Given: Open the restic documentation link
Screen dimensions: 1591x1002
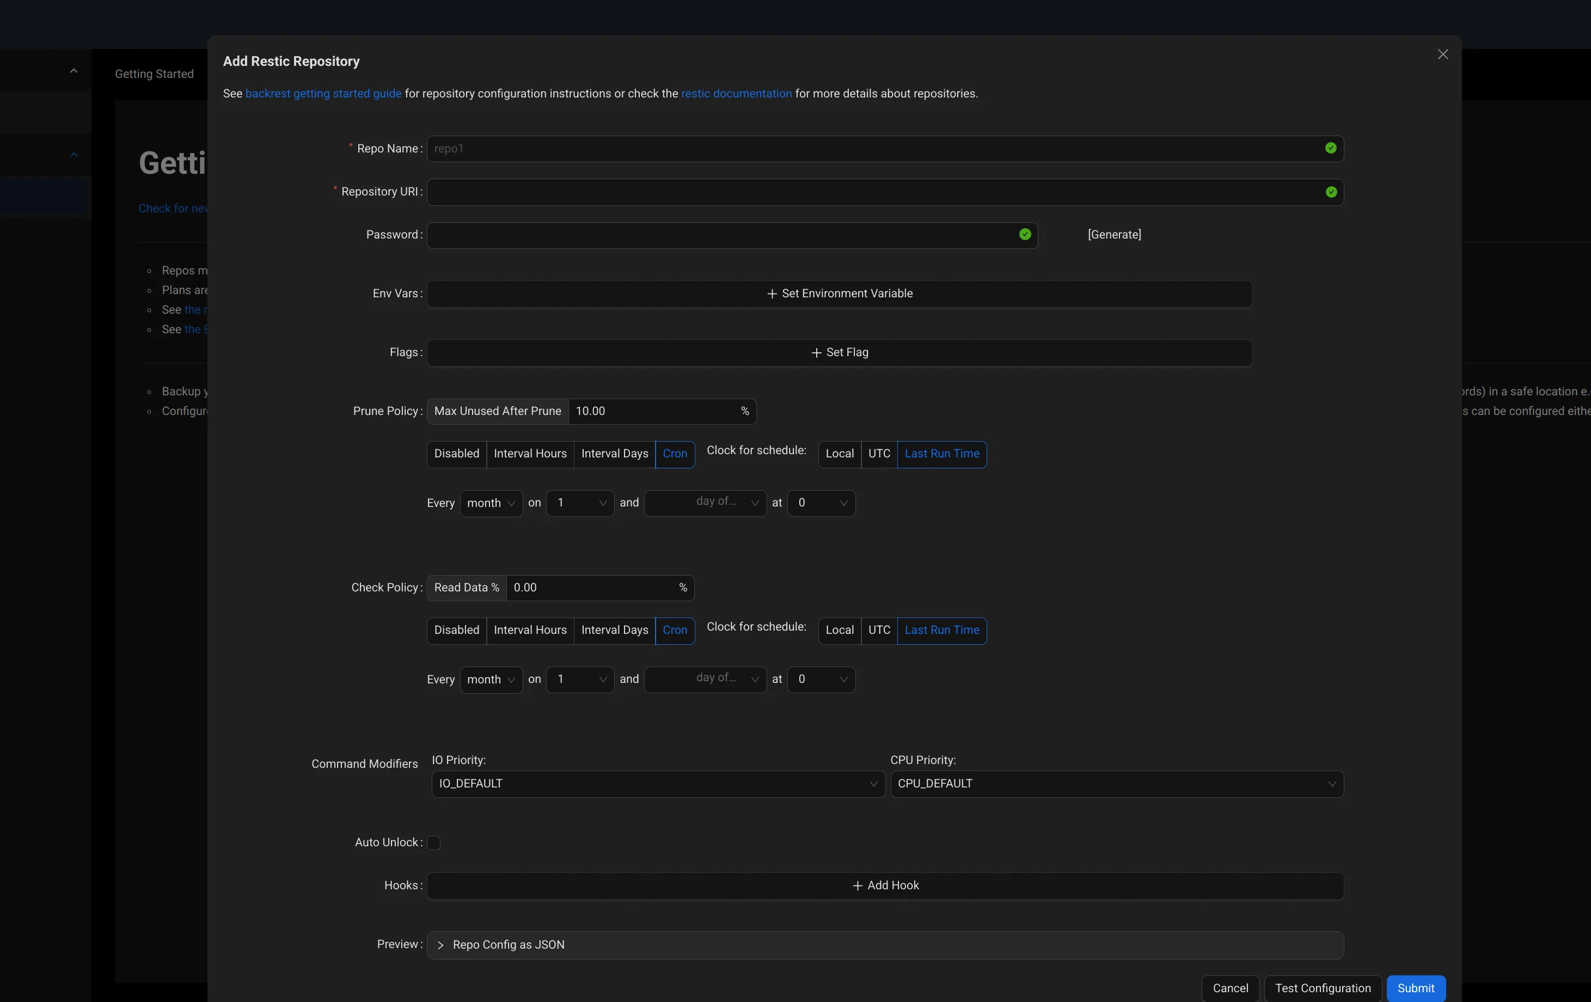Looking at the screenshot, I should click(x=736, y=94).
